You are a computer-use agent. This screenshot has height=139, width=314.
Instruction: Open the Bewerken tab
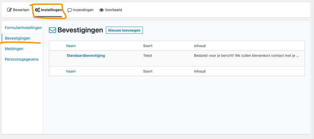tap(18, 10)
